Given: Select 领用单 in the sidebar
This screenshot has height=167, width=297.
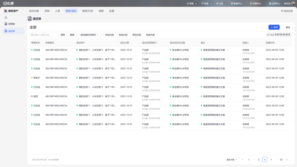Looking at the screenshot, I should (x=12, y=24).
